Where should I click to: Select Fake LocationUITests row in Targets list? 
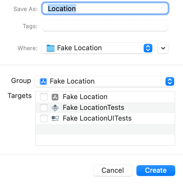tap(105, 118)
